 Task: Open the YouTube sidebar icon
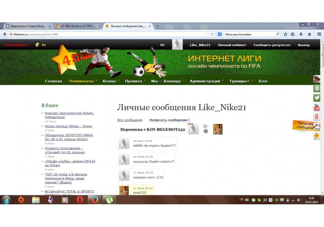click(x=317, y=107)
